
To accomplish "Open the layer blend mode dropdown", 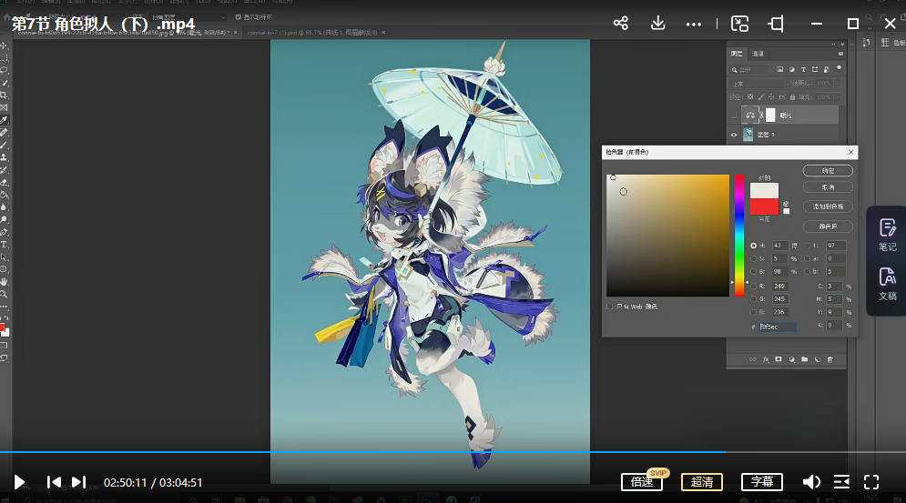I will 756,84.
